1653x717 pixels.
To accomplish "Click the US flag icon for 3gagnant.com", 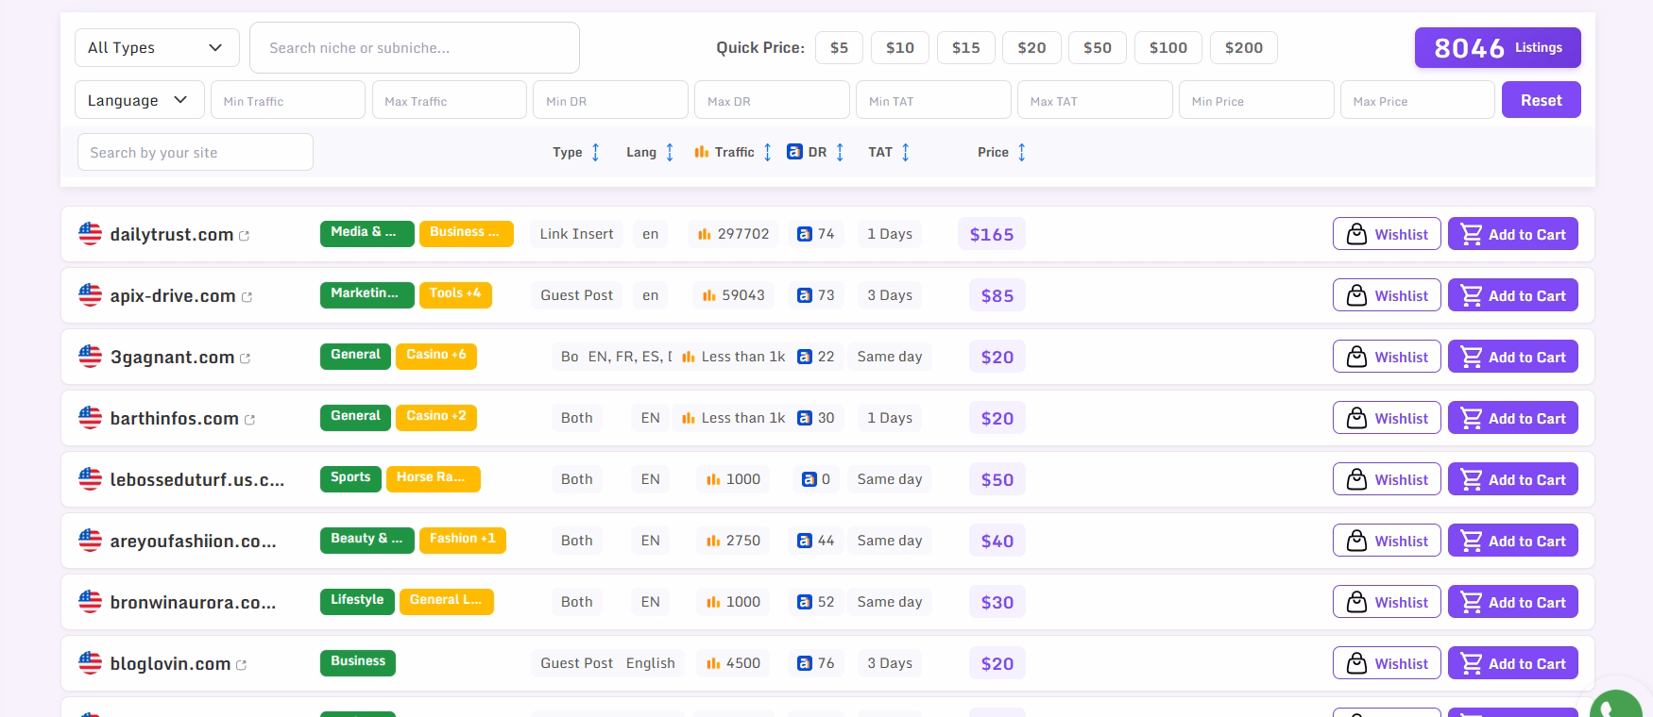I will tap(90, 357).
